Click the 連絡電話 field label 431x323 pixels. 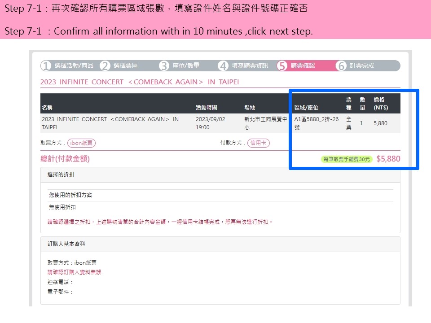[60, 282]
